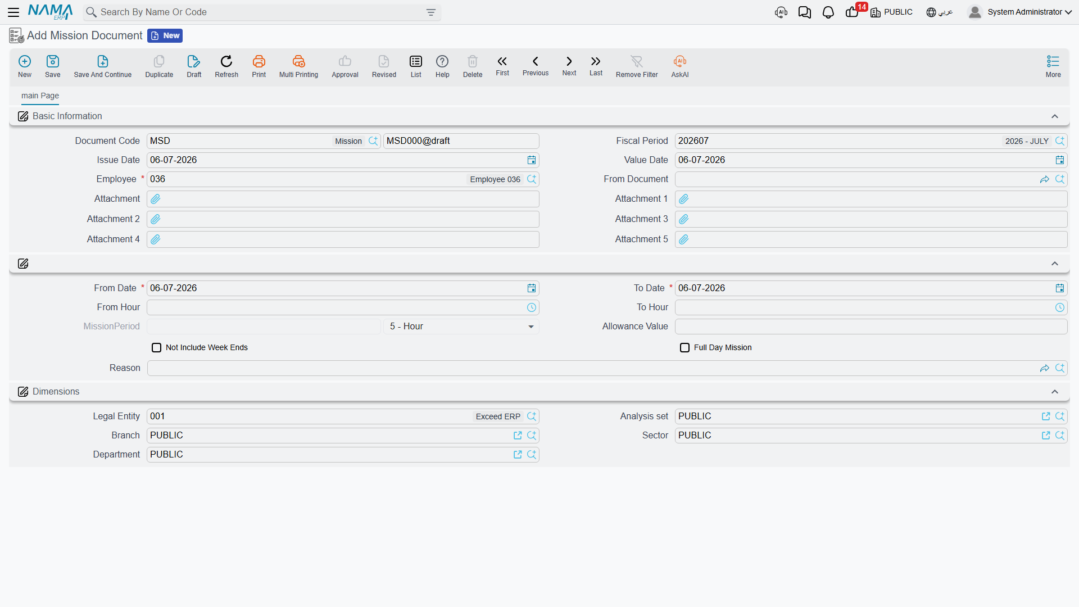Click Save And Continue button
Screen dimensions: 1079x607
click(103, 66)
